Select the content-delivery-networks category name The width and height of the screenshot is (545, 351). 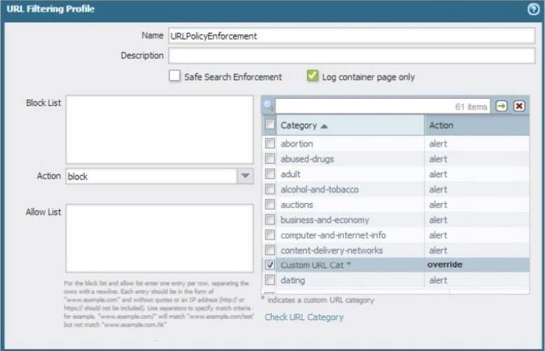click(x=331, y=250)
